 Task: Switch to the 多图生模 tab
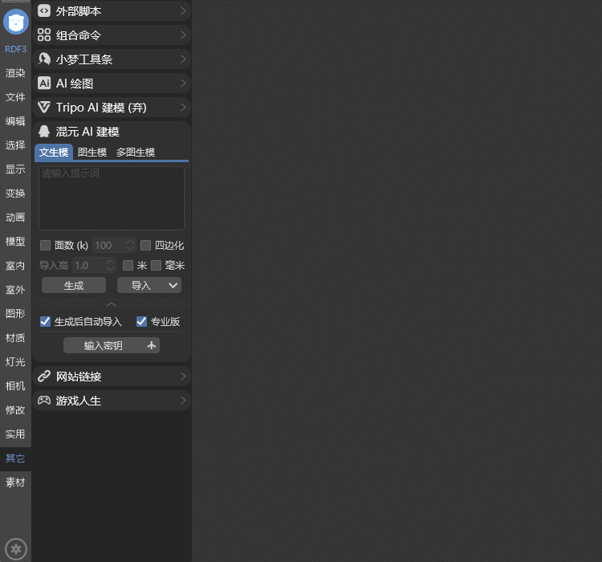click(x=136, y=153)
